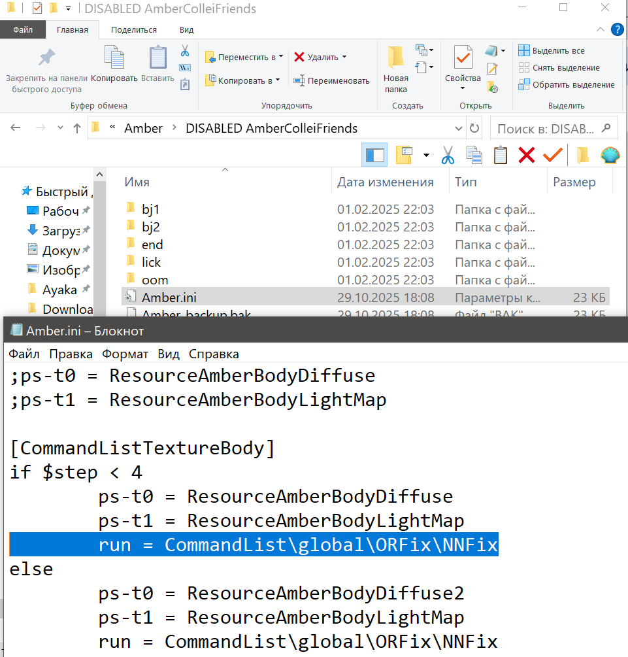
Task: Click the Copy path icon in ribbon
Action: pos(185,67)
